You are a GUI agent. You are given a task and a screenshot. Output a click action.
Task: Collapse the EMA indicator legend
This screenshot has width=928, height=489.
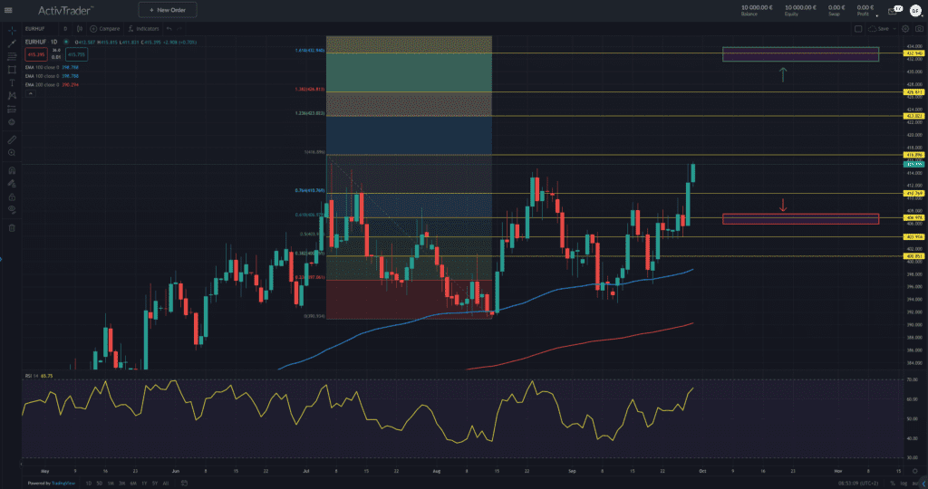point(30,93)
